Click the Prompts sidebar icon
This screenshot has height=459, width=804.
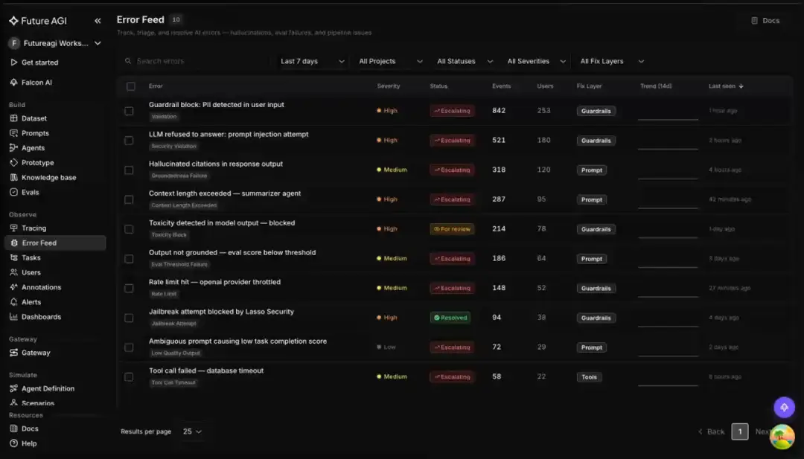[x=14, y=133]
